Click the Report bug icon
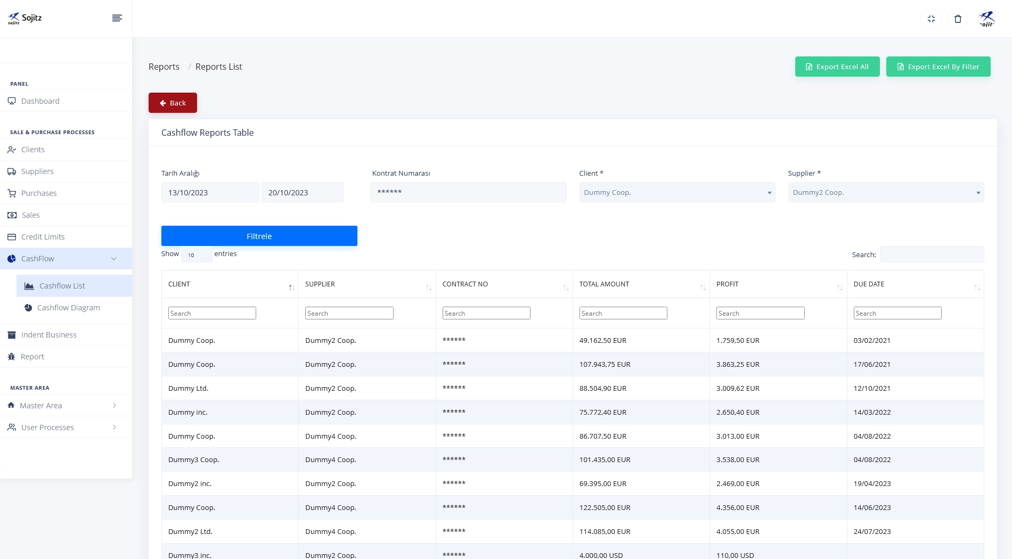This screenshot has height=559, width=1012. [x=11, y=357]
